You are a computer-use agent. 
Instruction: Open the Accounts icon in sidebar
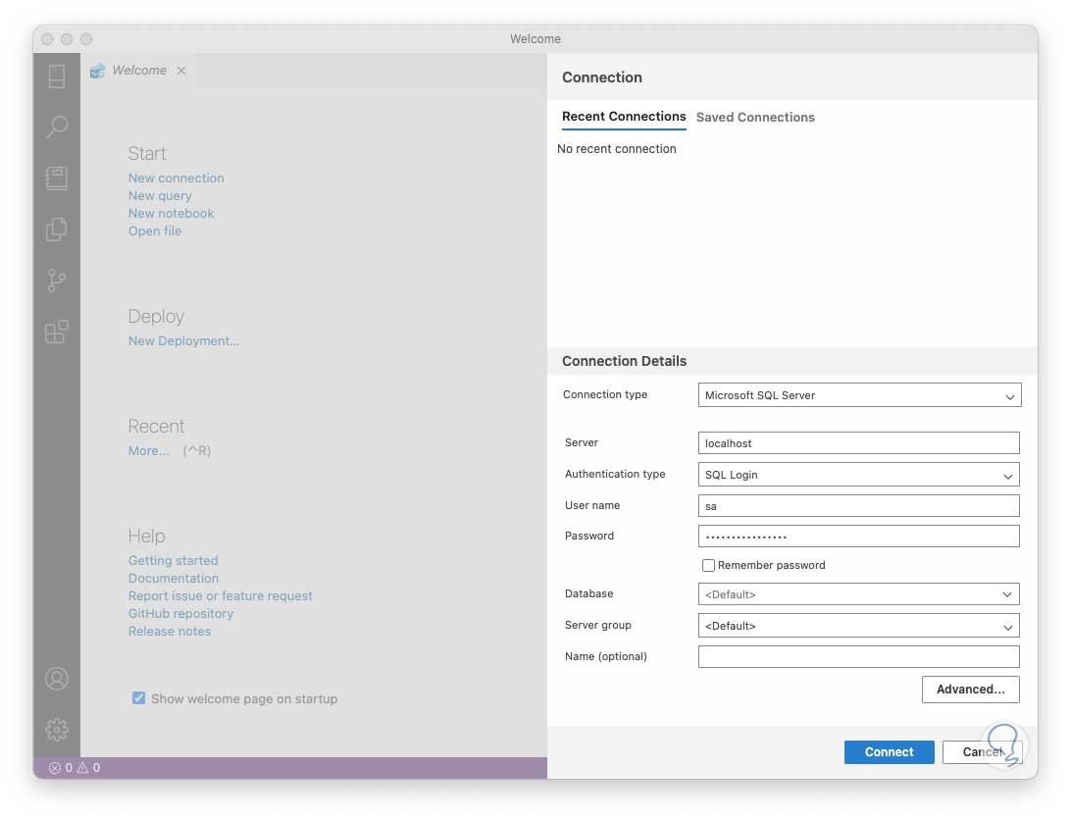click(x=57, y=679)
